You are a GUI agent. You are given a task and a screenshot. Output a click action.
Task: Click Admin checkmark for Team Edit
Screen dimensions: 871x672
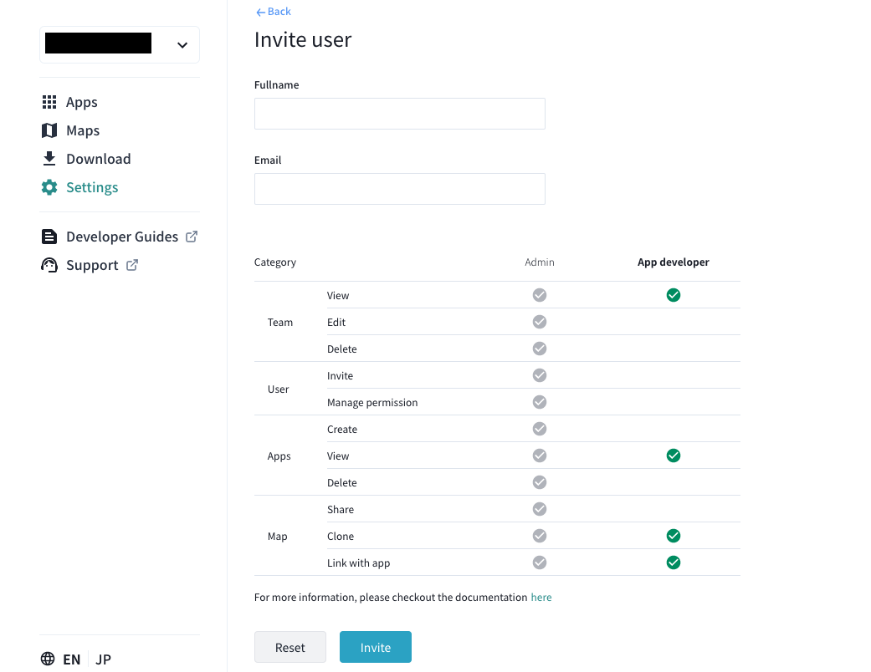click(x=540, y=322)
